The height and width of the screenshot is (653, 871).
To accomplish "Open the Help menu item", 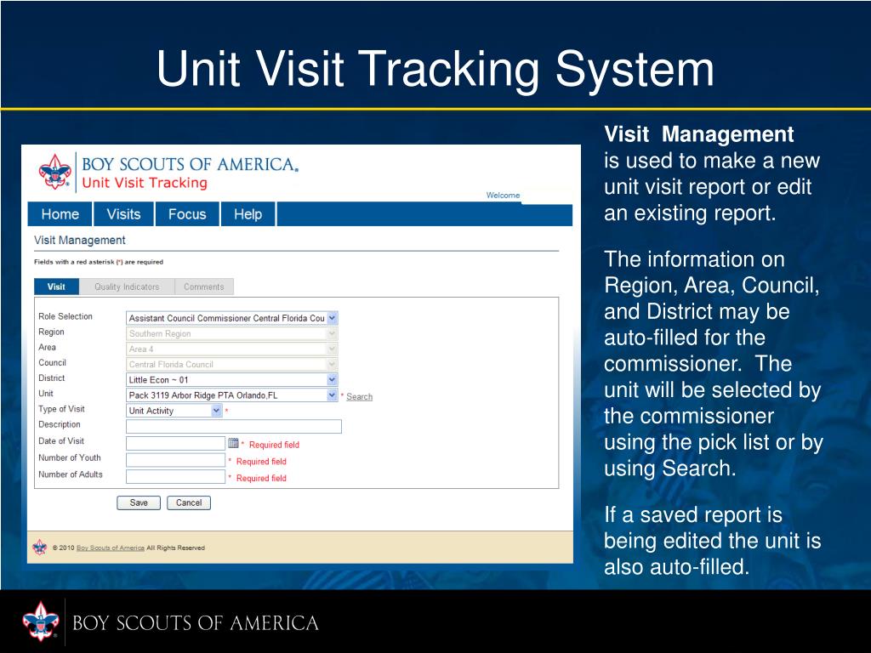I will click(248, 214).
